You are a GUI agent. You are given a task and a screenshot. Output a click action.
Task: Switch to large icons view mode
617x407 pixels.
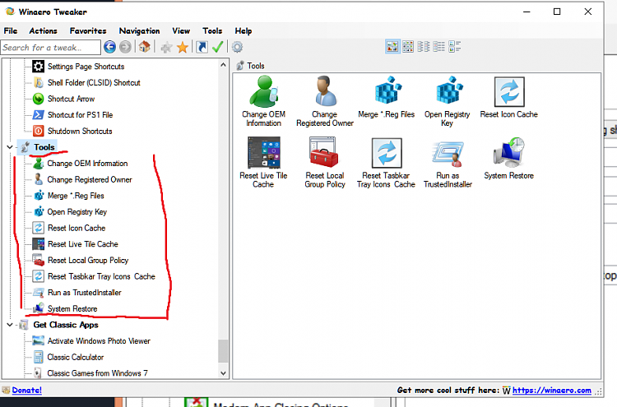pos(392,46)
